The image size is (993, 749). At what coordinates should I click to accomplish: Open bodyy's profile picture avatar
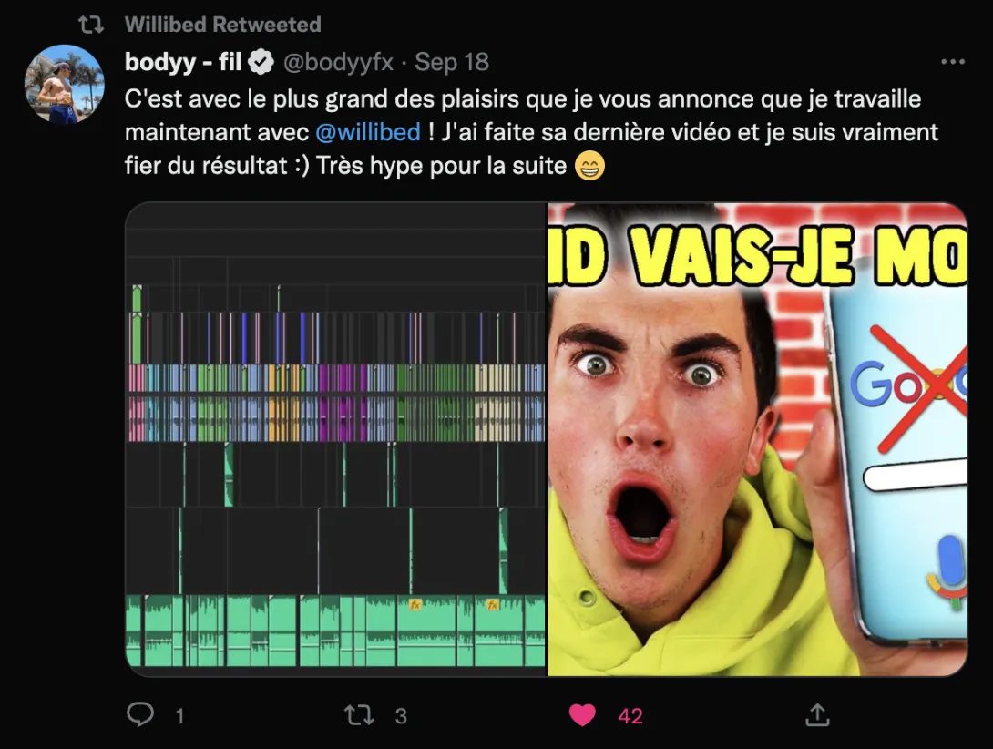(64, 84)
